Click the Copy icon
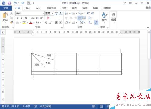151x109 pixels. point(11,18)
